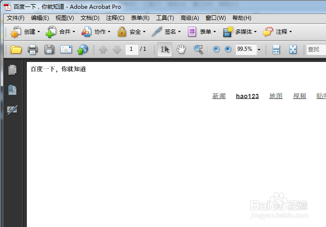Click the Collaborate people icon

(x=86, y=32)
